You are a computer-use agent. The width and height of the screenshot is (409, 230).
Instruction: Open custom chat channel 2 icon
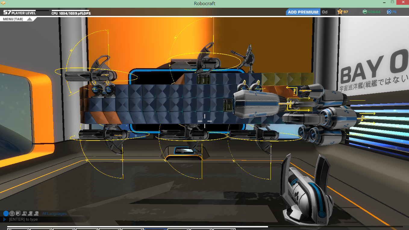click(30, 213)
